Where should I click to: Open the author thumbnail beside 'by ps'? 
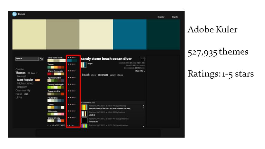(x=84, y=65)
